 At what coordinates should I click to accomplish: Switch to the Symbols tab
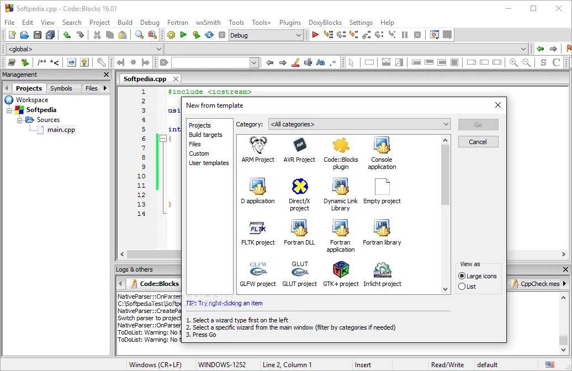[x=61, y=88]
